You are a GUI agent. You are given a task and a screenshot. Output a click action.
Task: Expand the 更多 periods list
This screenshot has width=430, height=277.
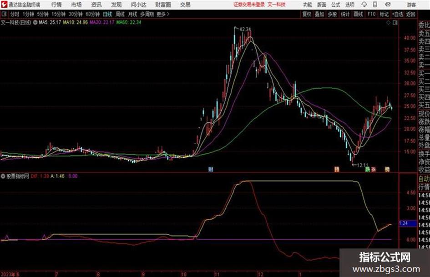coord(163,14)
